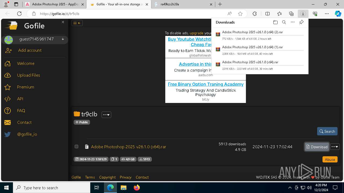Select the Adobe Photoshop rar file checkbox

[x=76, y=147]
